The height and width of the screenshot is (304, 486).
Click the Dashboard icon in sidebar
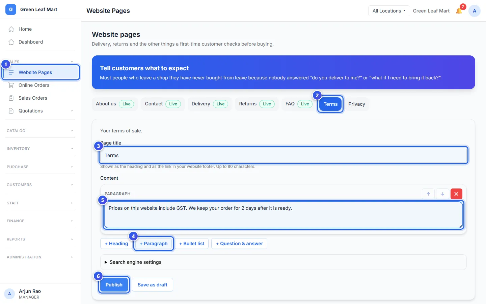[x=11, y=42]
